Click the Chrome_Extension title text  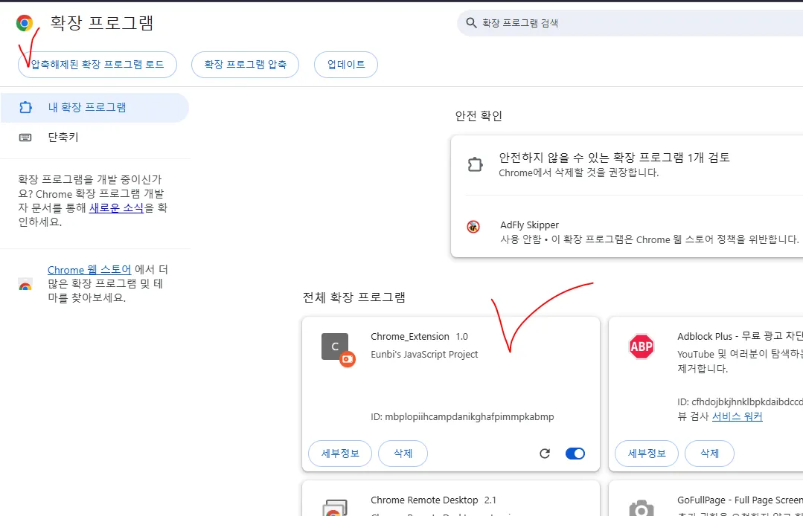click(x=410, y=337)
